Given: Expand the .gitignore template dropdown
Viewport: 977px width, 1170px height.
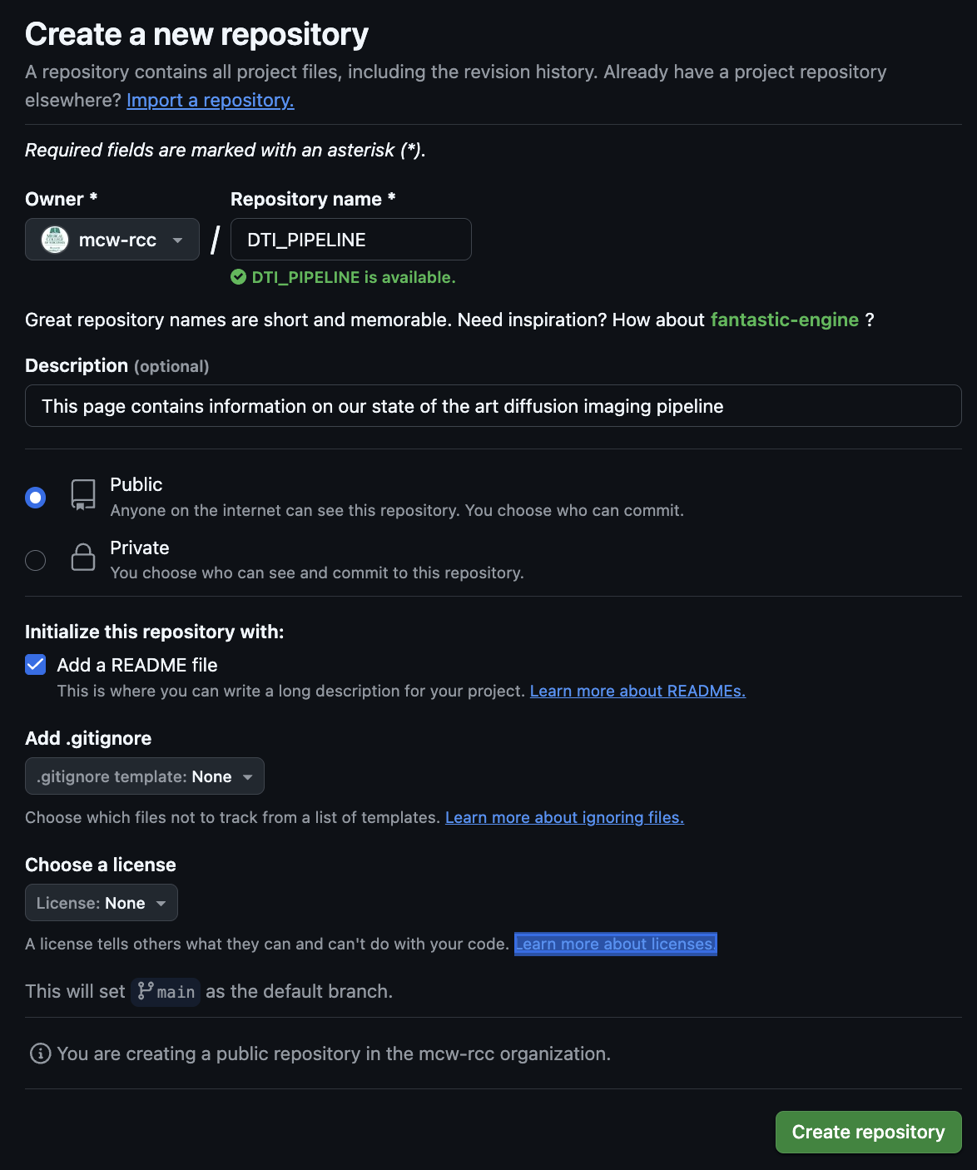Looking at the screenshot, I should click(x=145, y=776).
